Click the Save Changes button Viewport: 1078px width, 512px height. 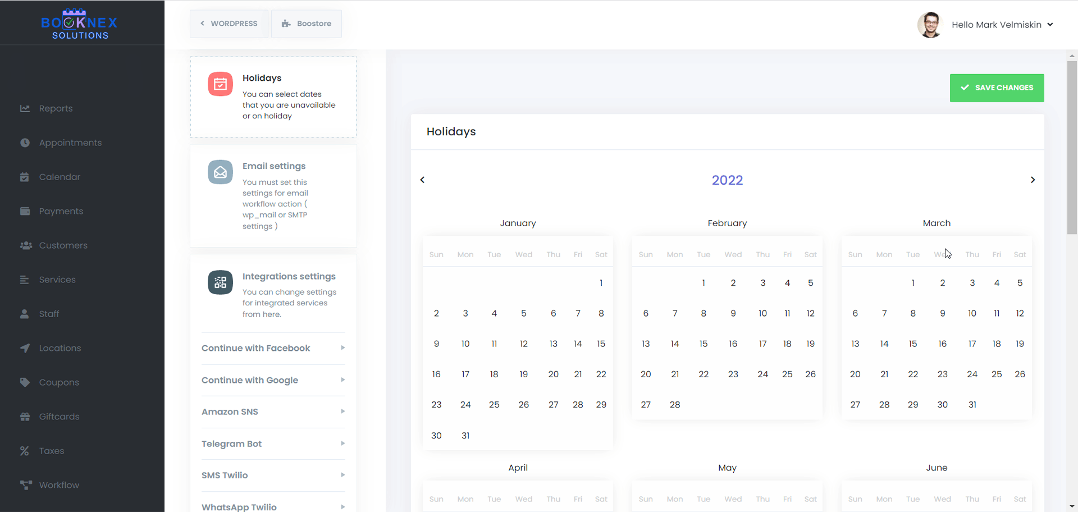pyautogui.click(x=997, y=88)
